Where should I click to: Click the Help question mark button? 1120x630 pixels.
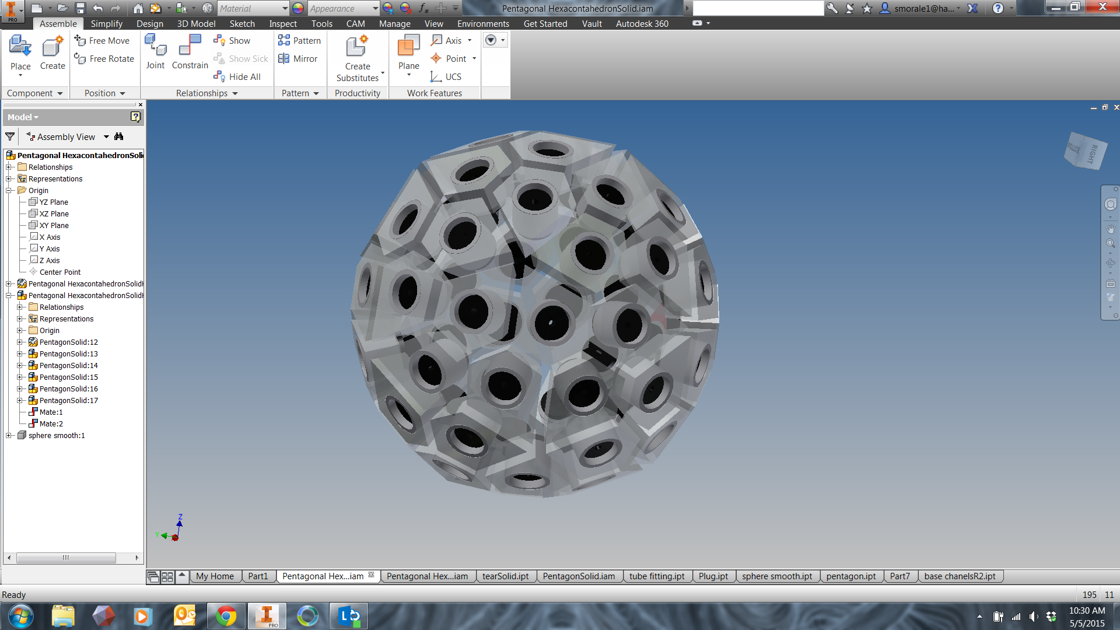[x=999, y=8]
